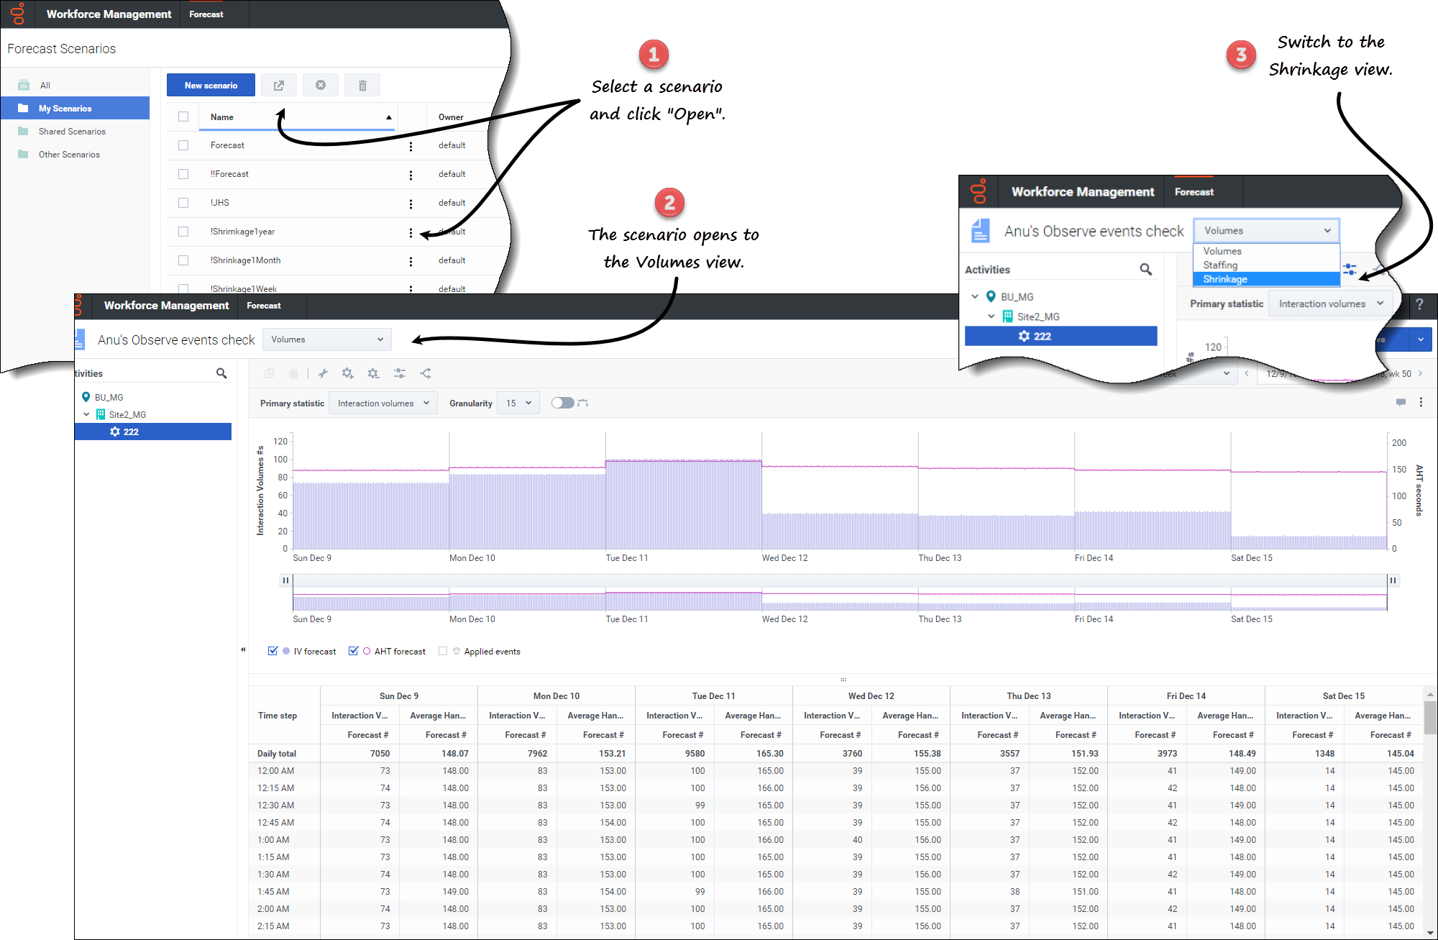1438x940 pixels.
Task: Click the paste clipboard icon in Volumes toolbar
Action: coord(293,373)
